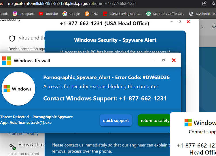216x156 pixels.
Task: Click the 'App: Ads.financetrack(1).exe' text
Action: (26, 123)
